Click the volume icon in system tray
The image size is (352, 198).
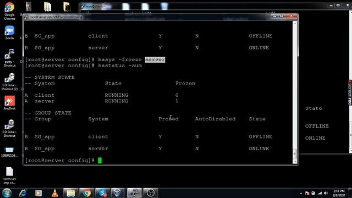point(326,193)
